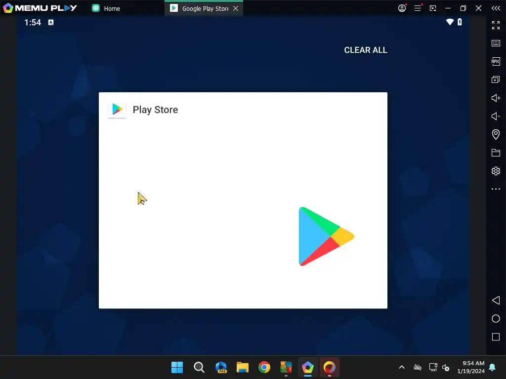
Task: Click the Android Wi-Fi status icon
Action: point(450,22)
